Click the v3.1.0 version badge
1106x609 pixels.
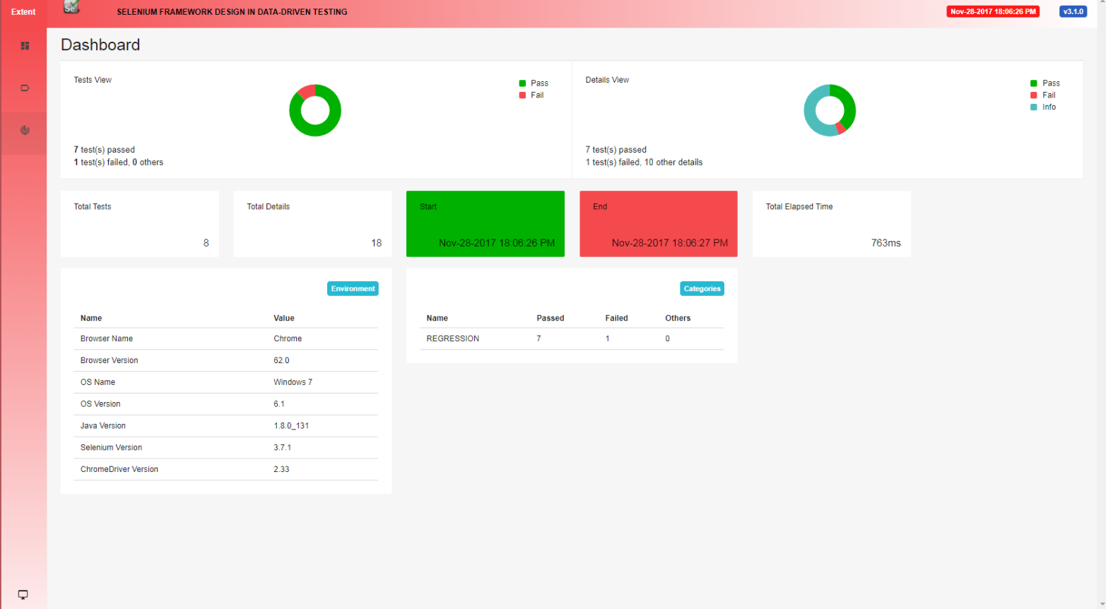pyautogui.click(x=1073, y=11)
